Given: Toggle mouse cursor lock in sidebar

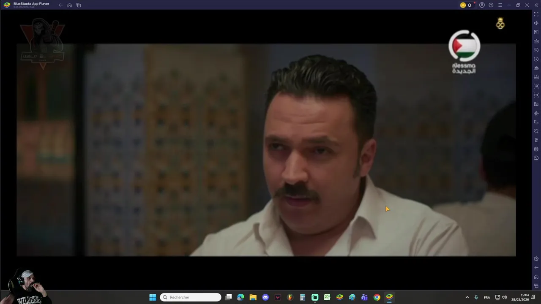Looking at the screenshot, I should click(536, 32).
